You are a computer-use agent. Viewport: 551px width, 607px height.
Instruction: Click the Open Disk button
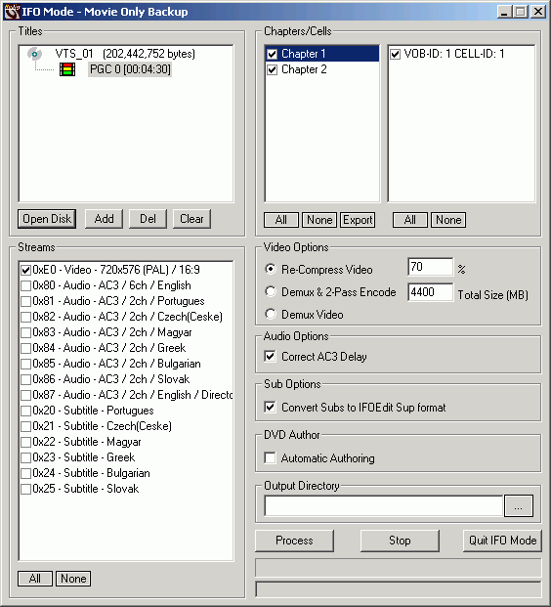coord(47,219)
